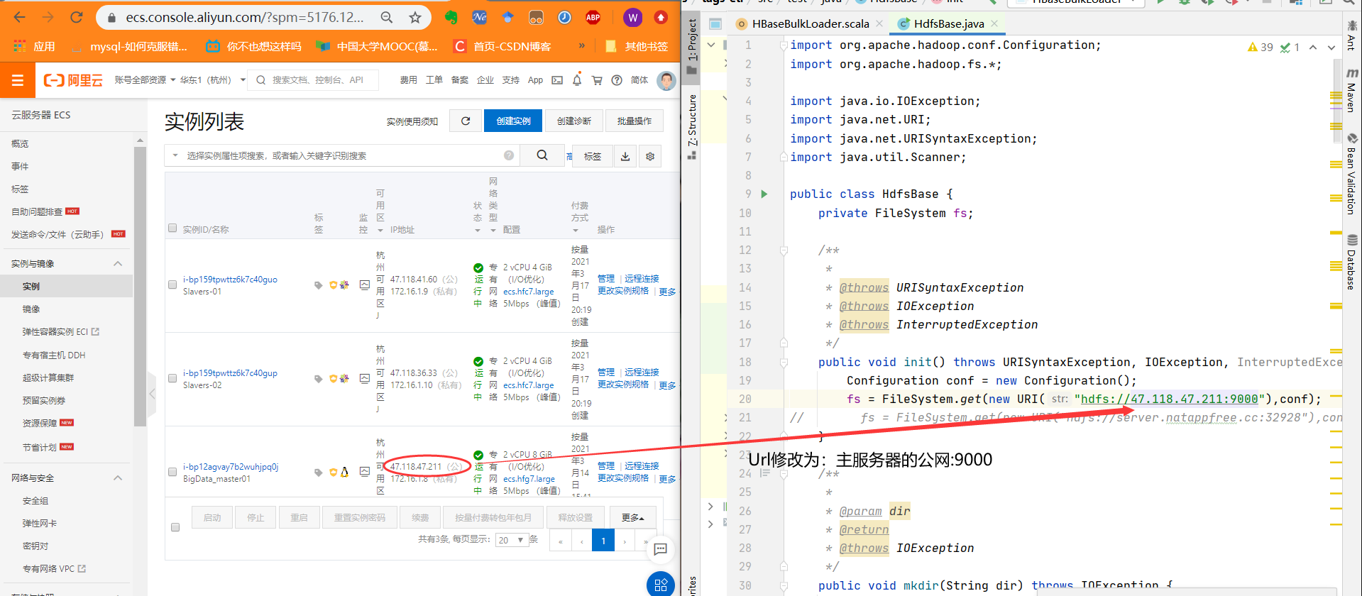Switch to HBaseBulkLoader.scala tab
The image size is (1362, 596).
[x=810, y=23]
